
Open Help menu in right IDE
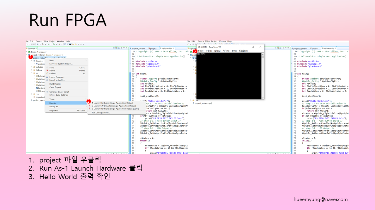pyautogui.click(x=229, y=41)
